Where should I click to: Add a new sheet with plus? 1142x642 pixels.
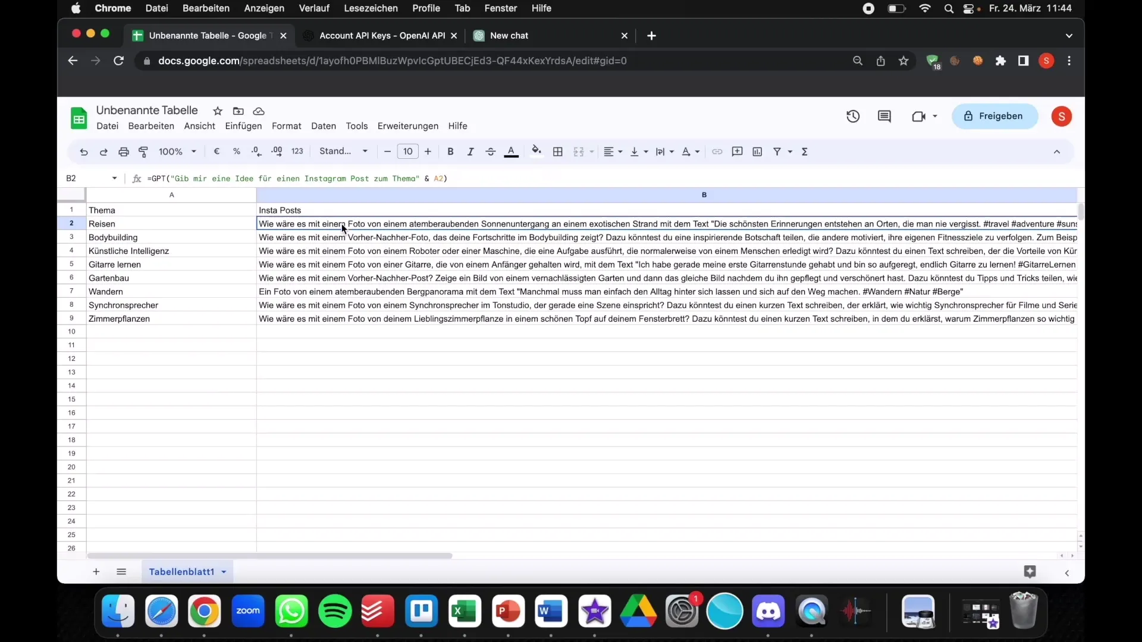[x=96, y=572]
